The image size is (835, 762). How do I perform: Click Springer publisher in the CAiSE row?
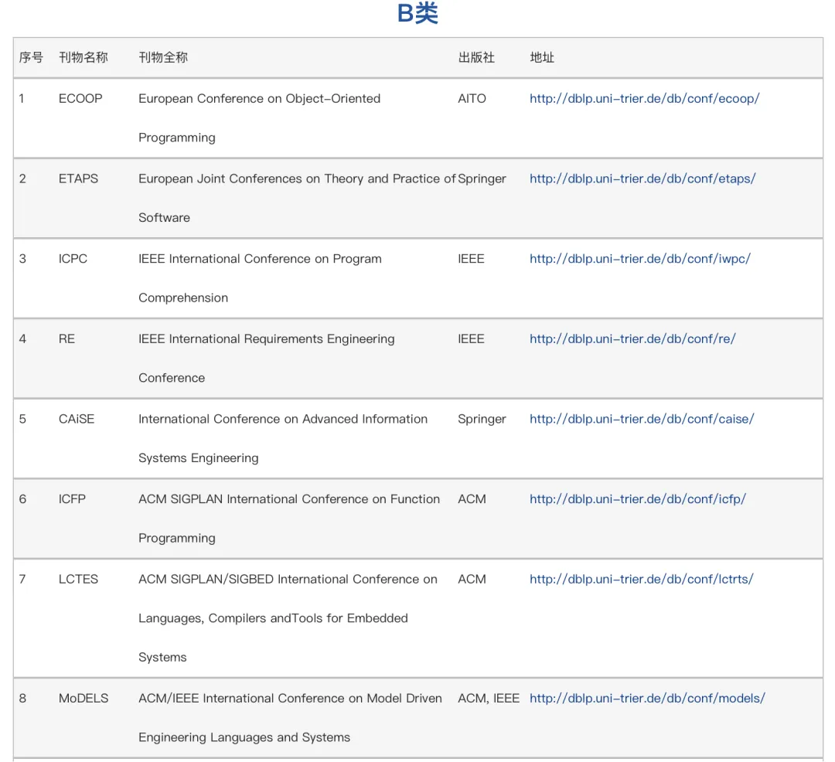[482, 420]
